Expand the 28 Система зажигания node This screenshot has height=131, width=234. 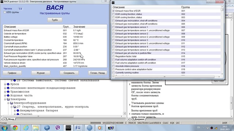coord(11,80)
